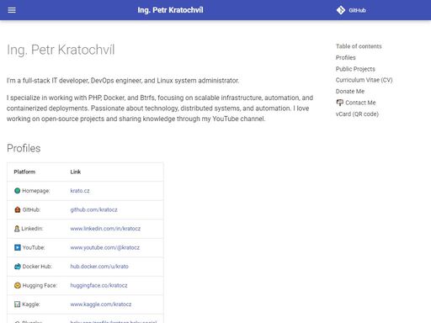Jump to vCard (QR code) section

click(x=357, y=114)
